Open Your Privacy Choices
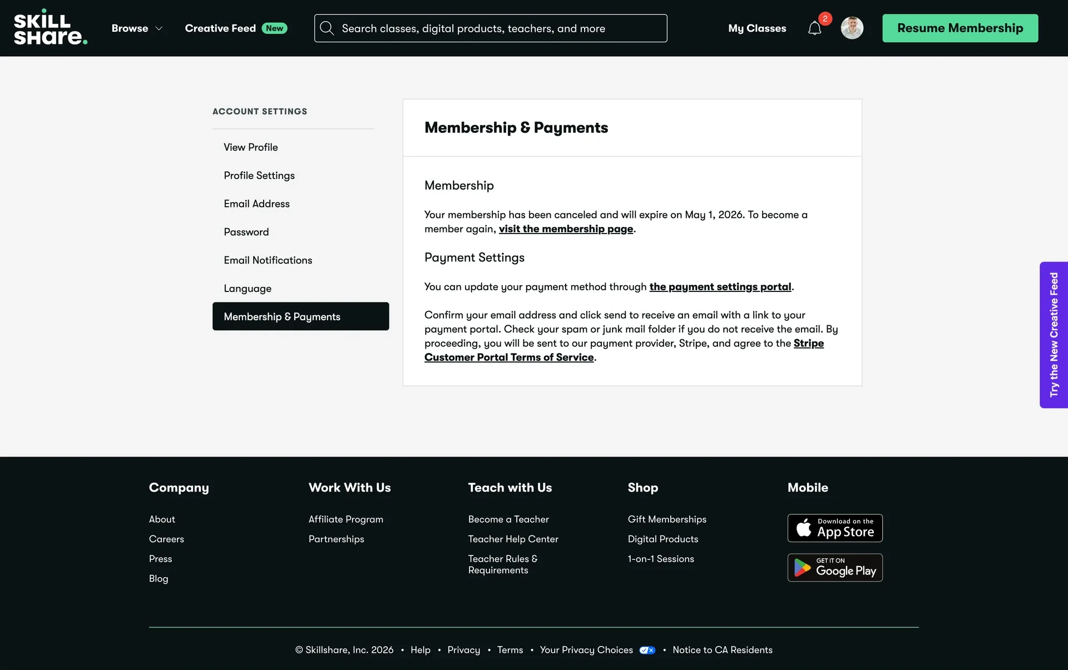 [x=586, y=650]
